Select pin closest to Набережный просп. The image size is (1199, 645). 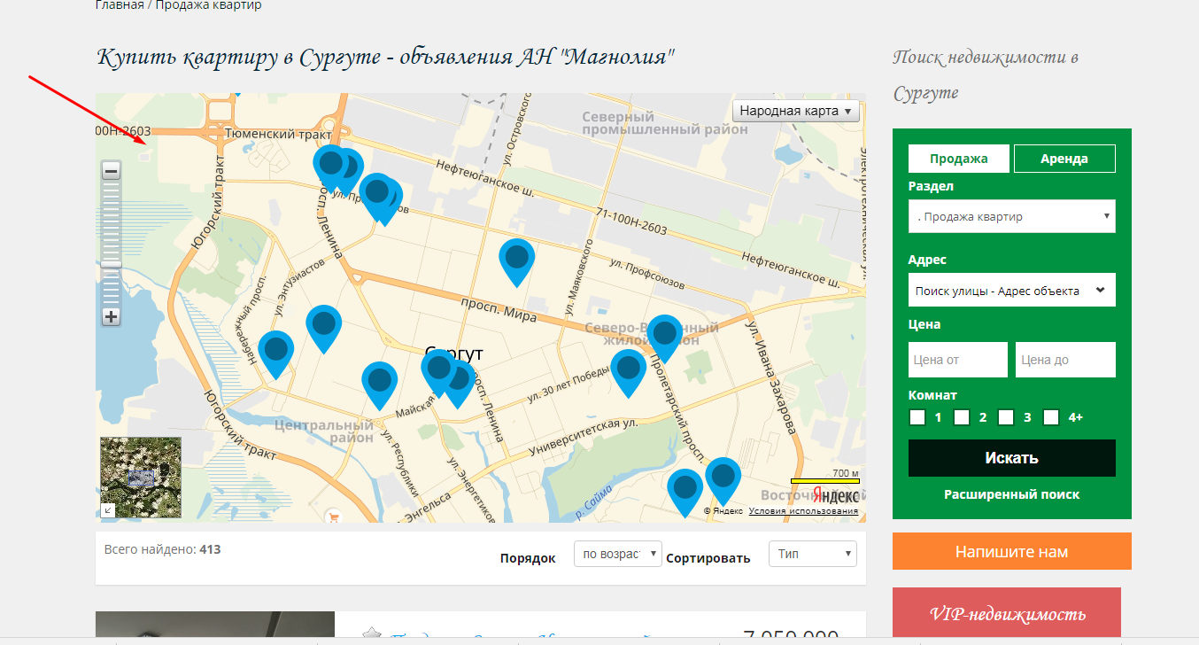tap(276, 354)
